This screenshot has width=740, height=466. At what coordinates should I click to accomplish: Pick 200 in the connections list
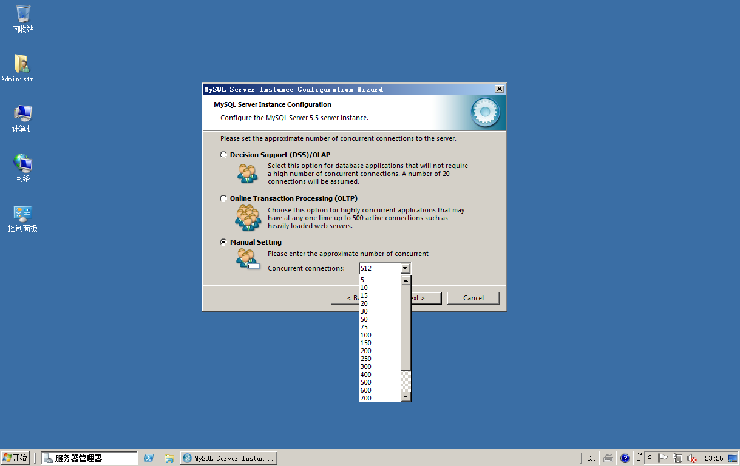pos(380,351)
